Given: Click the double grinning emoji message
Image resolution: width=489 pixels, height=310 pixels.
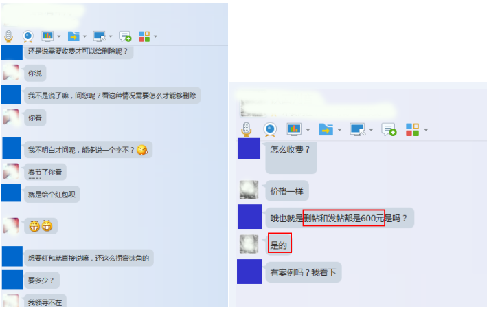Looking at the screenshot, I should (x=41, y=225).
